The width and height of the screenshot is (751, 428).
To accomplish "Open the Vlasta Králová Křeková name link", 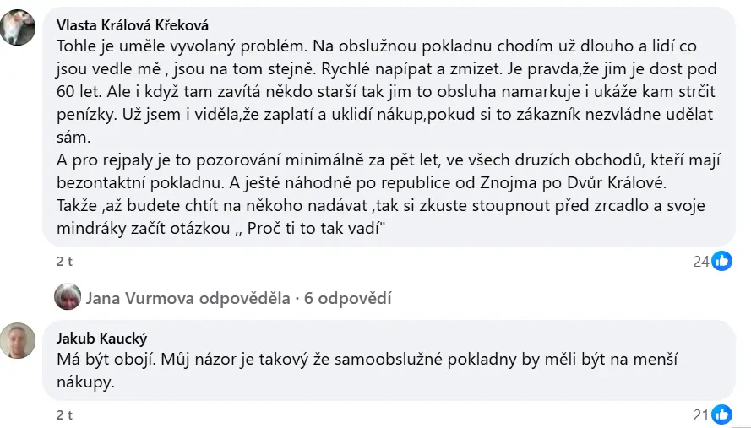I will coord(132,24).
